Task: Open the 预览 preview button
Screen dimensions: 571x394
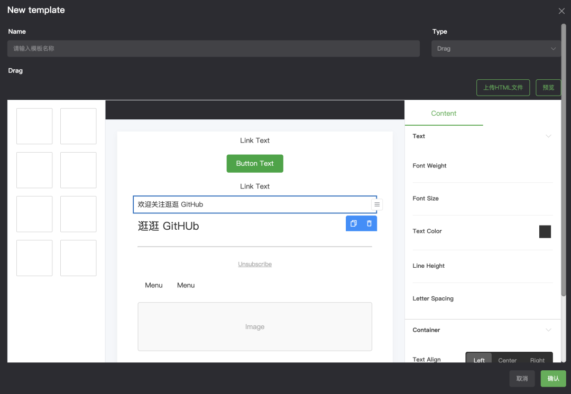Action: (548, 87)
